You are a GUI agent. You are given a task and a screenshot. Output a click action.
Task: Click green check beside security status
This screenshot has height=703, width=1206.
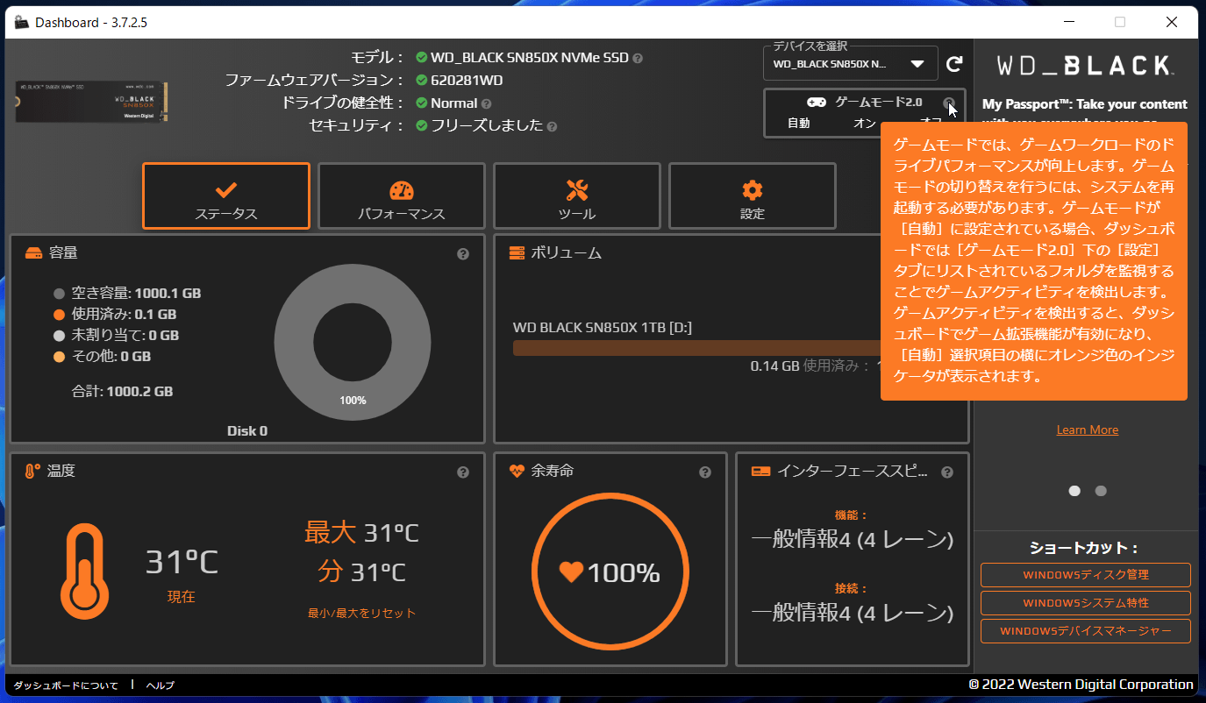[422, 126]
